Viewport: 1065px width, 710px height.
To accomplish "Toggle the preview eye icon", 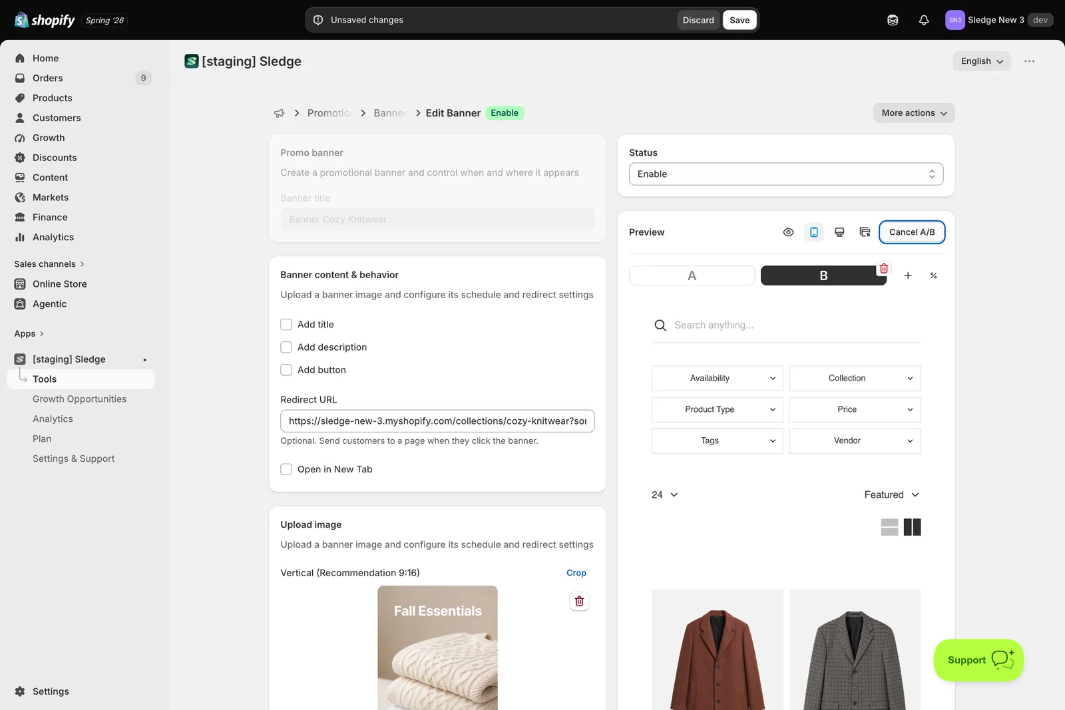I will [788, 232].
